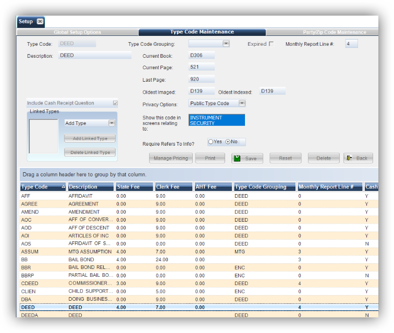Viewport: 394px width, 333px height.
Task: Click the Description input field
Action: pyautogui.click(x=95, y=55)
